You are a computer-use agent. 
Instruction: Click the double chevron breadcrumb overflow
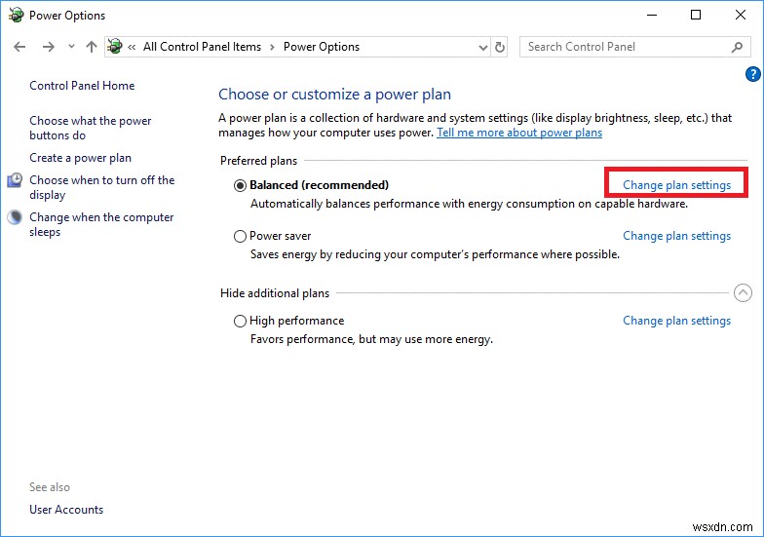point(132,47)
